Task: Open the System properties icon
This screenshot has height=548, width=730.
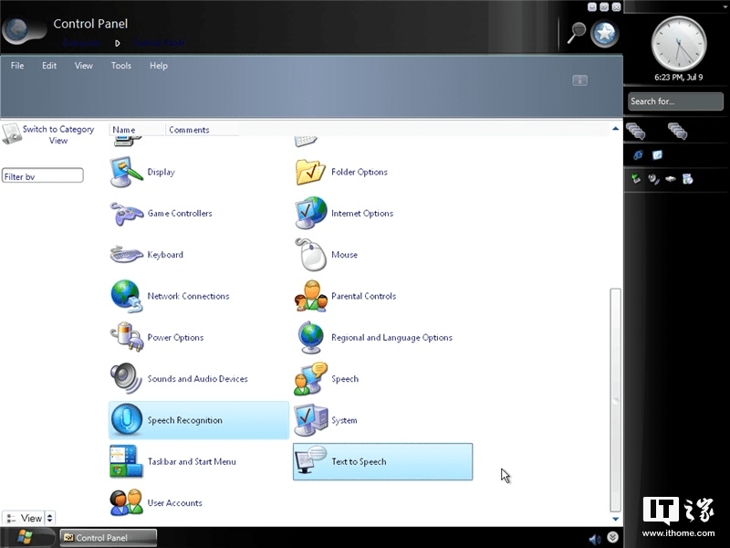Action: [x=344, y=419]
